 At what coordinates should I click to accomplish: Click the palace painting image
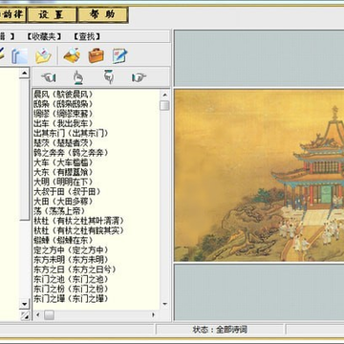259,175
